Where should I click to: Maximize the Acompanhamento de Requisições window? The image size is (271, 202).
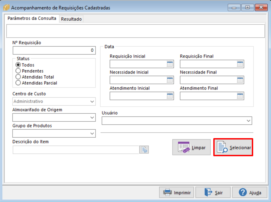click(x=248, y=7)
